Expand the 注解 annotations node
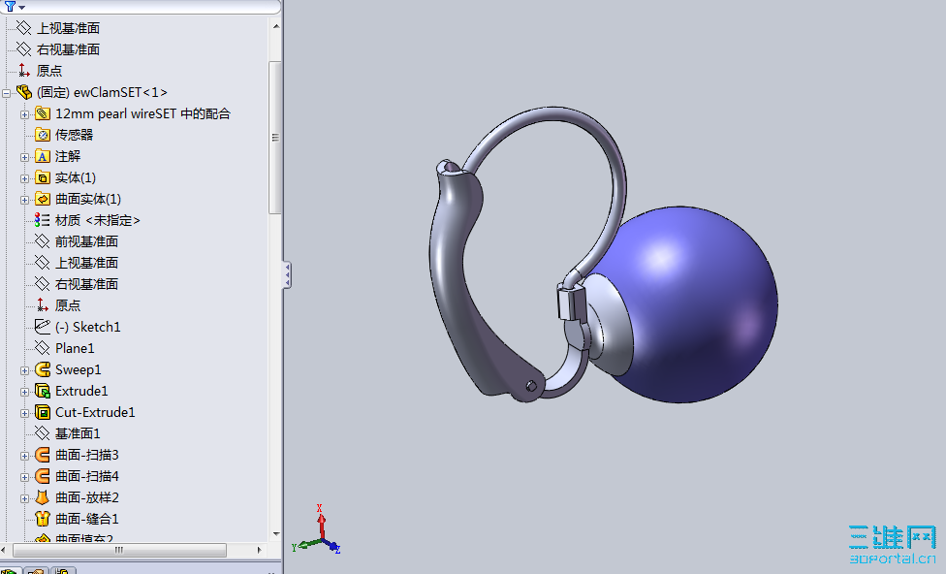 tap(23, 156)
